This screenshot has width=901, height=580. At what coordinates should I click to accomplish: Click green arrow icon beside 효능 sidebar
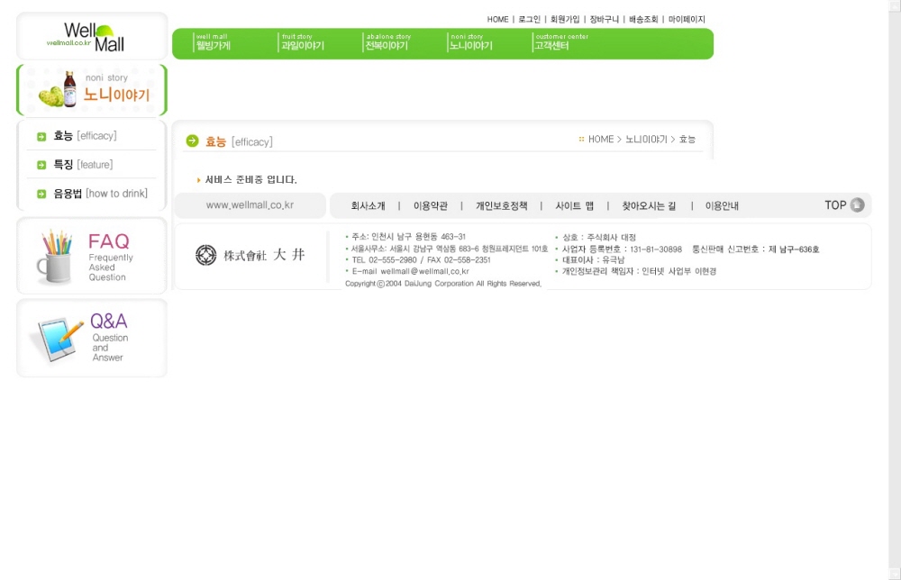(x=41, y=137)
